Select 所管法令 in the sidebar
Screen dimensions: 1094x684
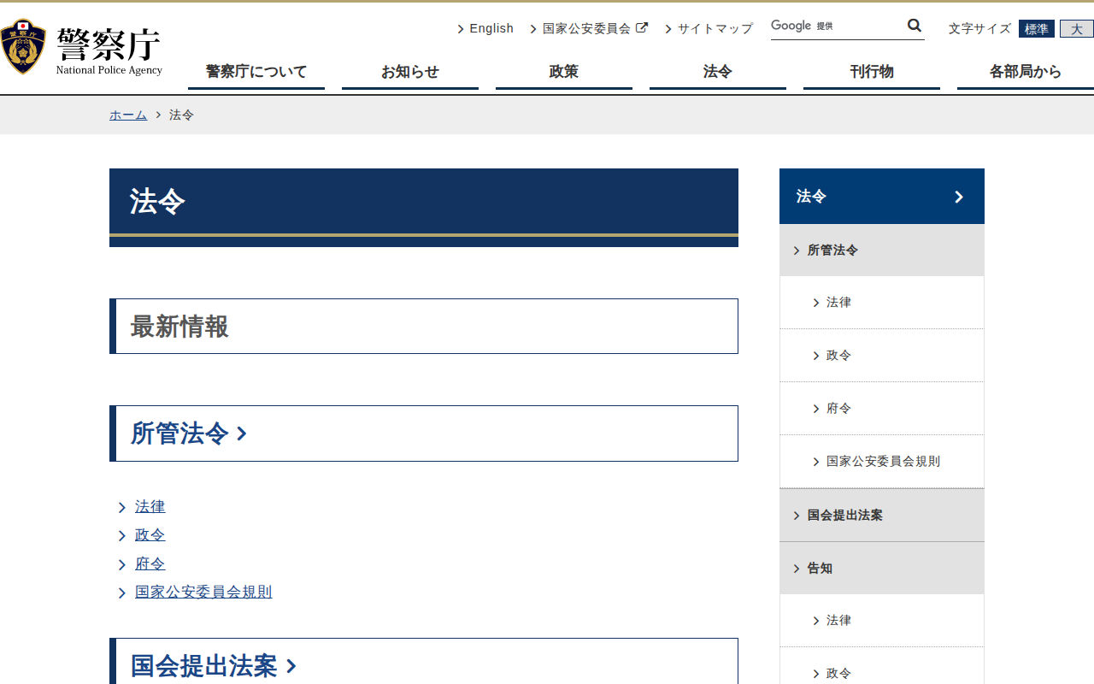[882, 250]
